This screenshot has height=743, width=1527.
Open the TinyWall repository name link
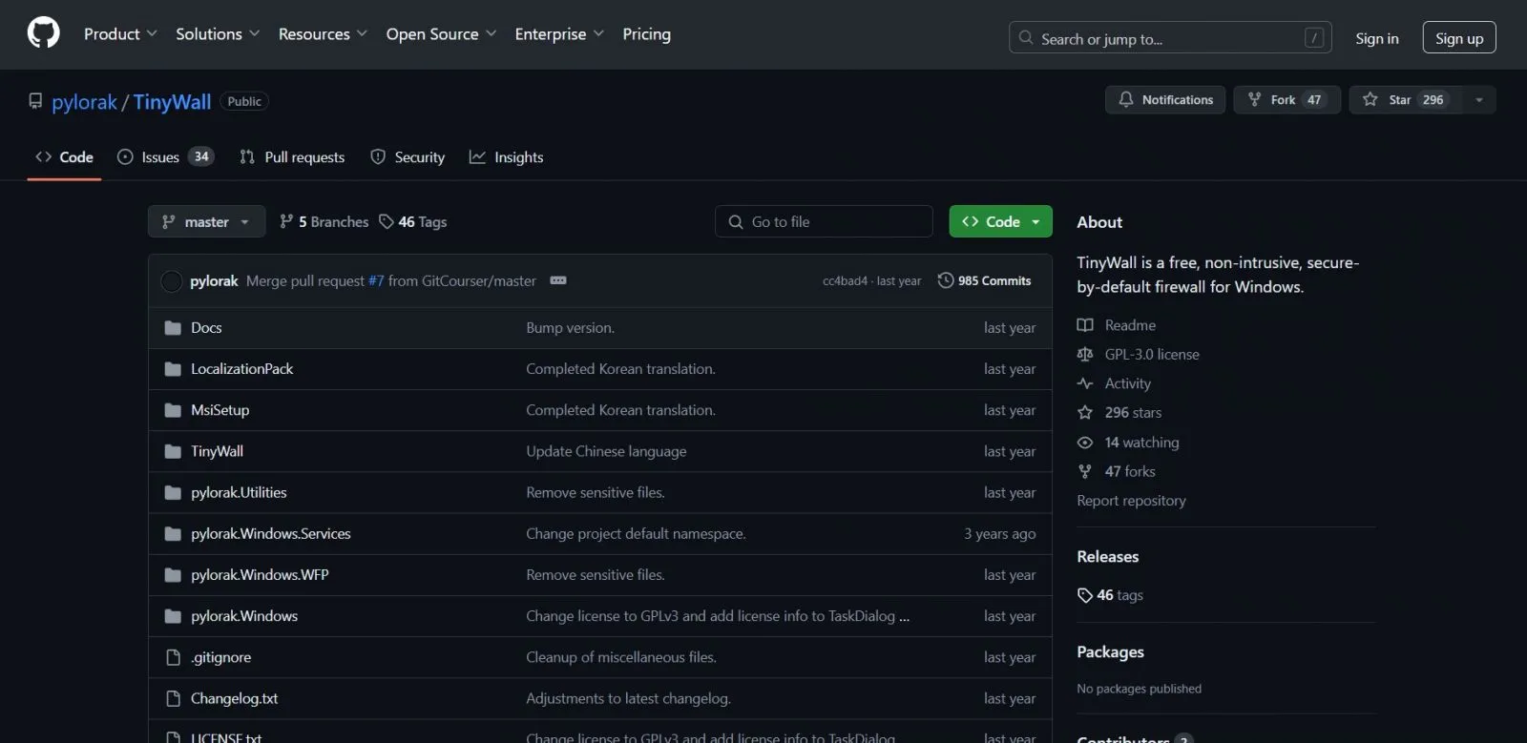(172, 102)
